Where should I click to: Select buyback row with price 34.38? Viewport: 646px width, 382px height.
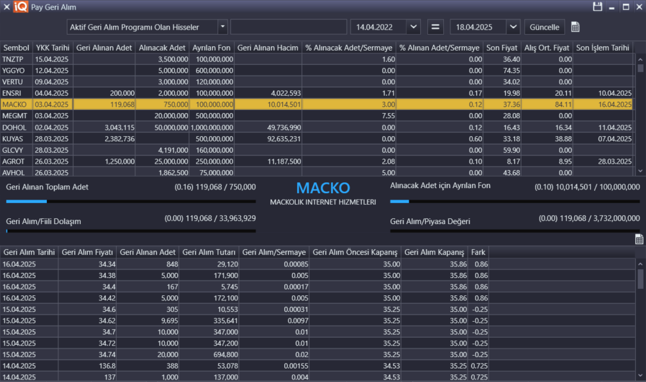(x=318, y=275)
